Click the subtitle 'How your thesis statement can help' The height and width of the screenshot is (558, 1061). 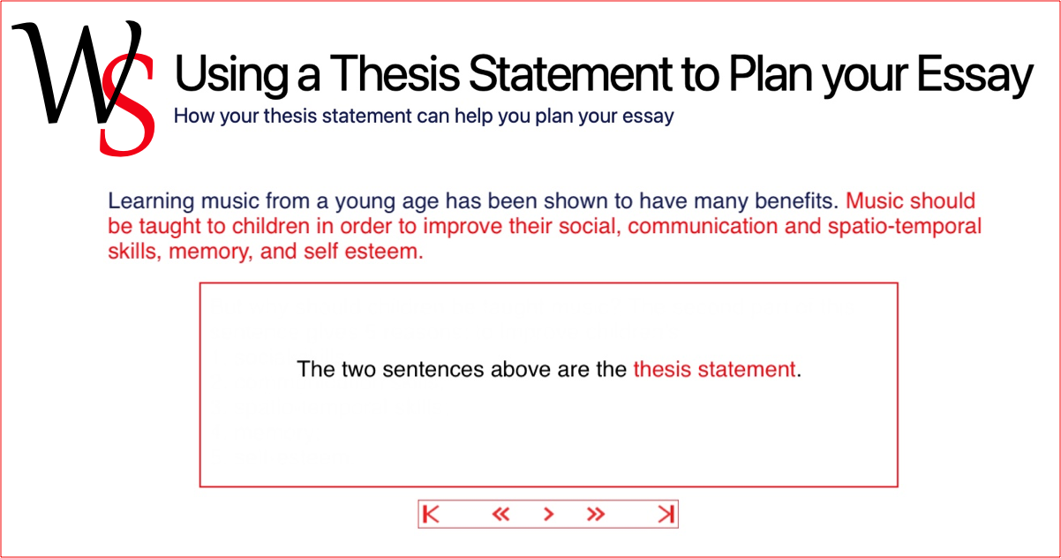424,116
